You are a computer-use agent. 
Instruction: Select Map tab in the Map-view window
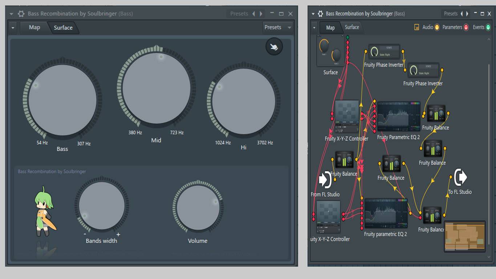click(330, 27)
